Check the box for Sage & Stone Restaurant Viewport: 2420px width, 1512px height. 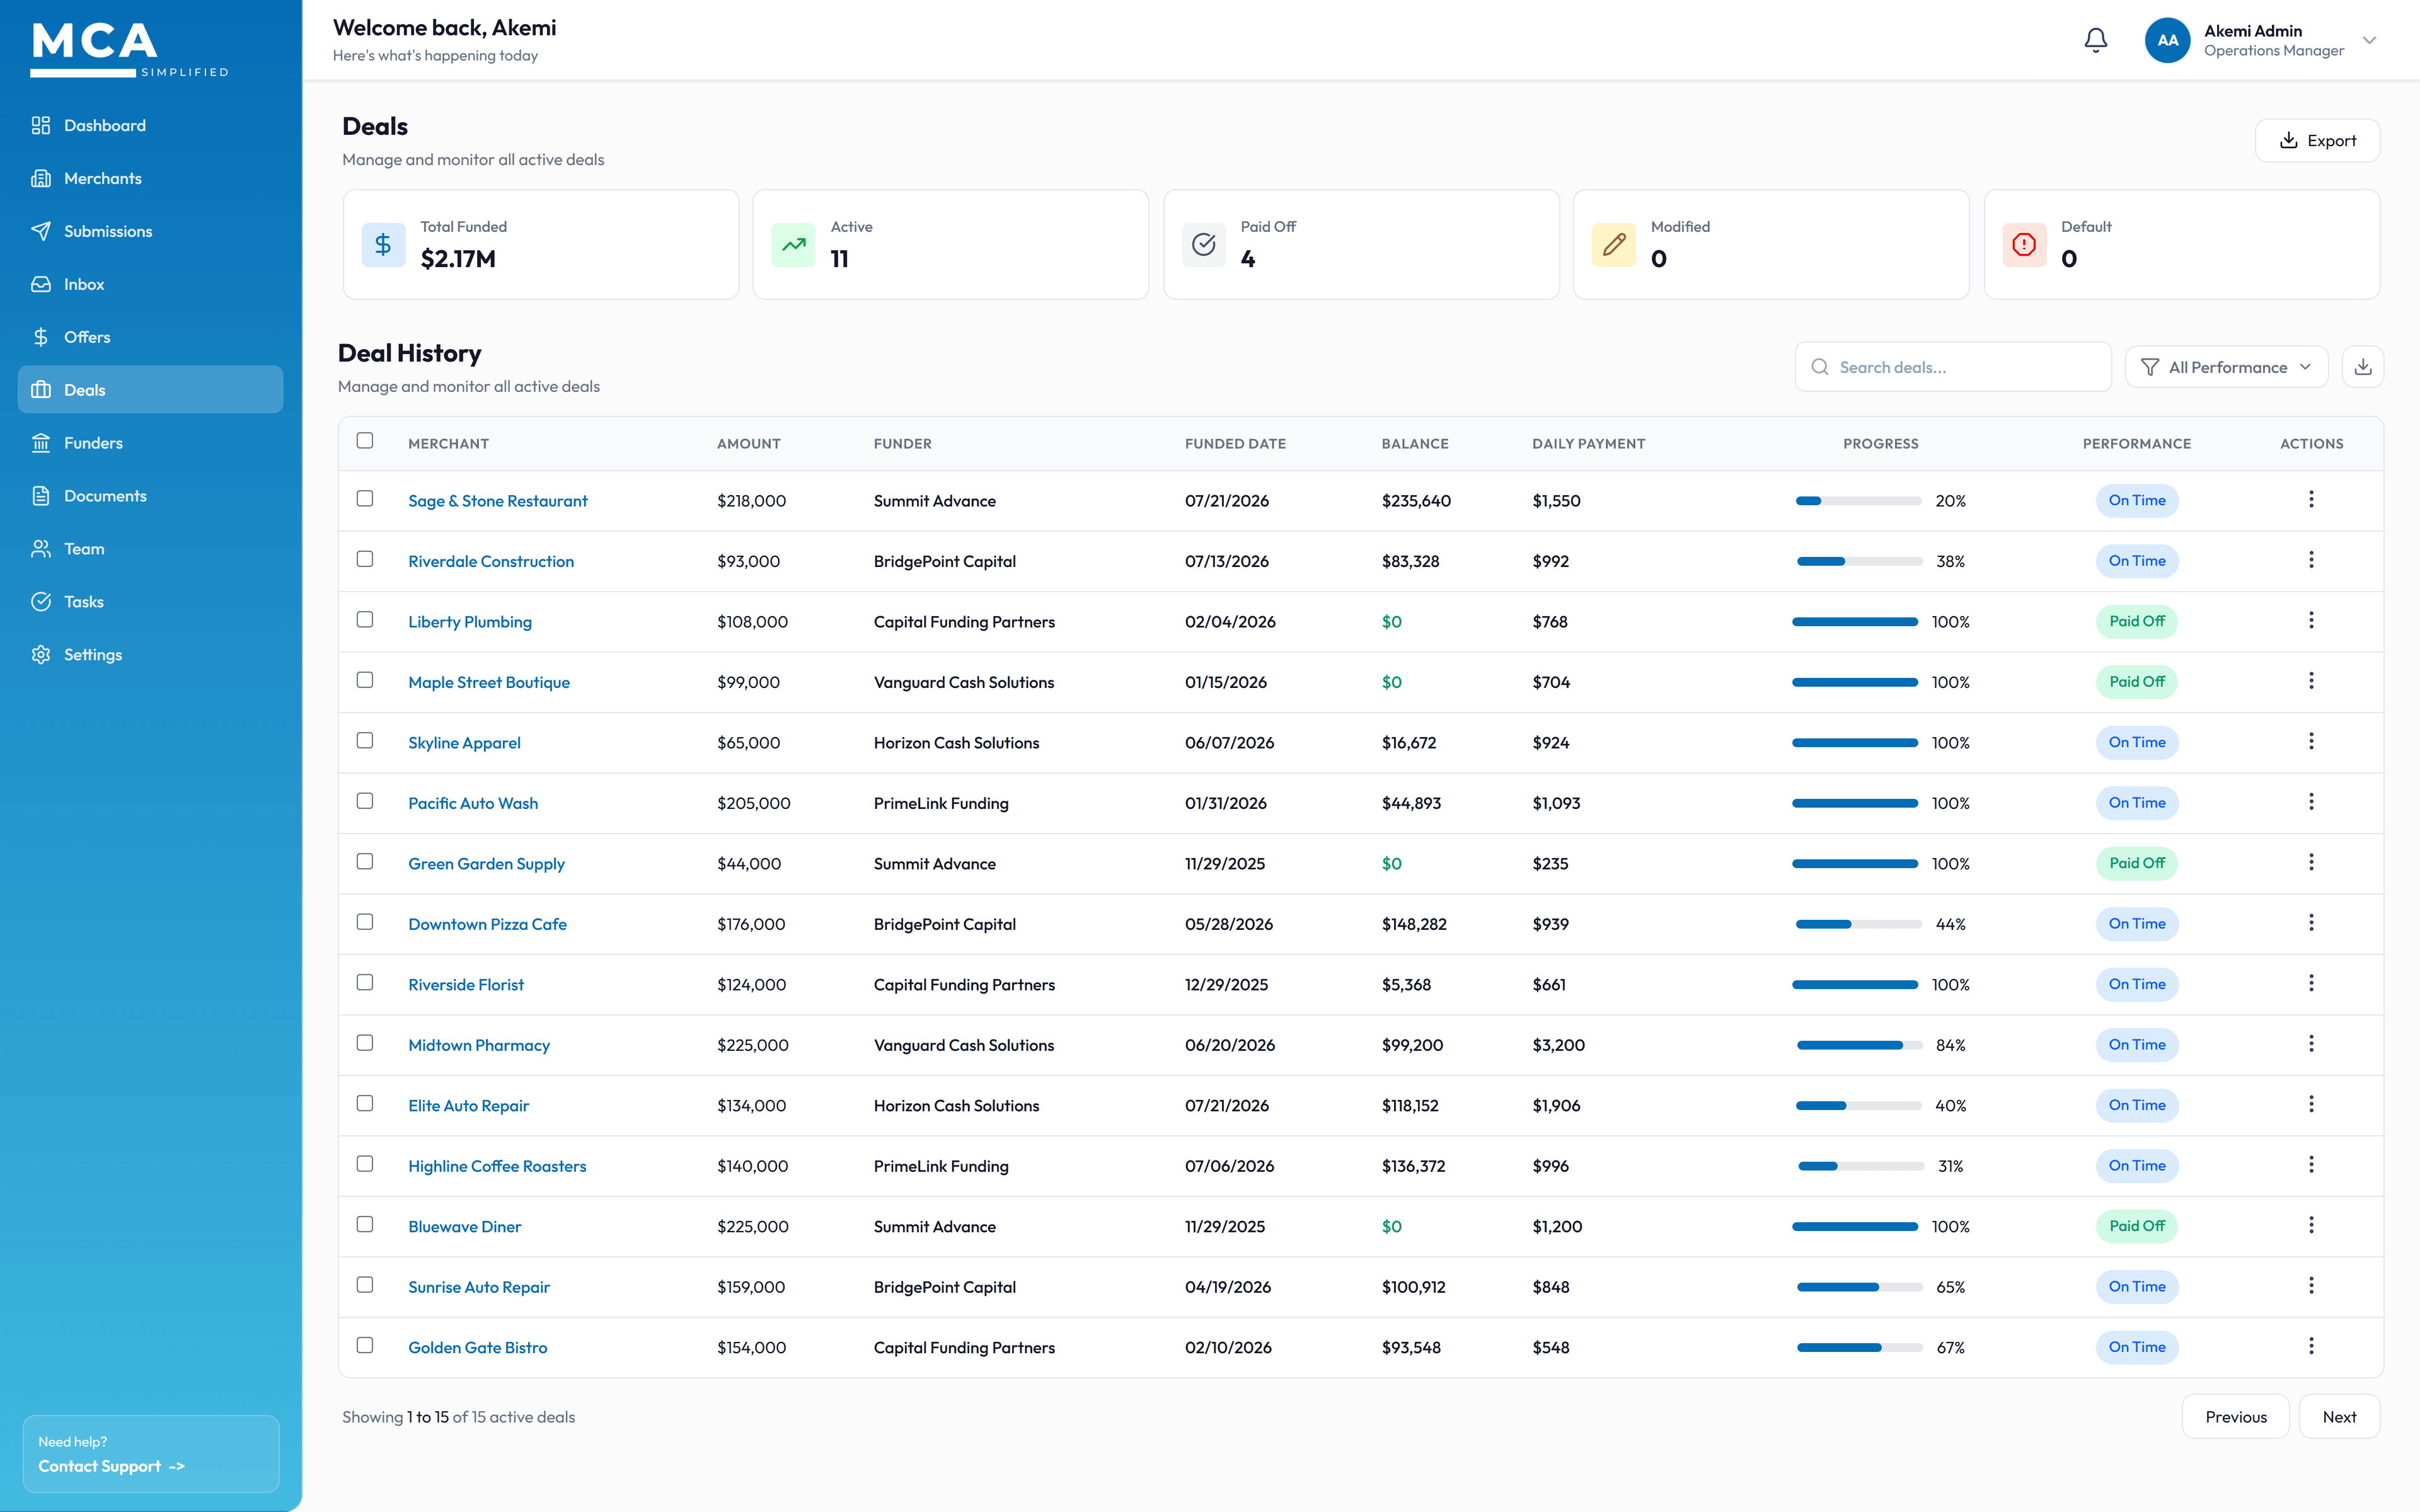click(x=365, y=498)
